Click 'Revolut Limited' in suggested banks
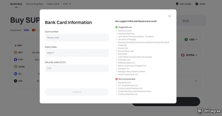The width and height of the screenshot is (222, 116). 125,31
